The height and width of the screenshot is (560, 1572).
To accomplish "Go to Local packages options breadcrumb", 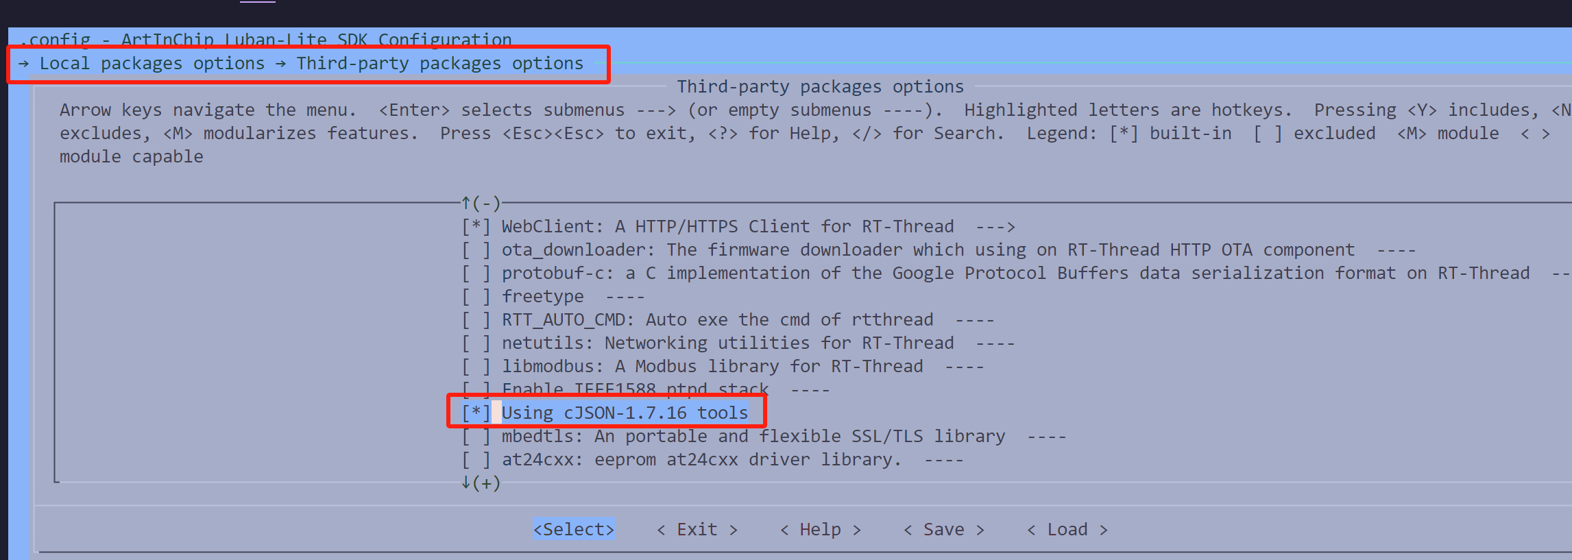I will click(x=152, y=64).
